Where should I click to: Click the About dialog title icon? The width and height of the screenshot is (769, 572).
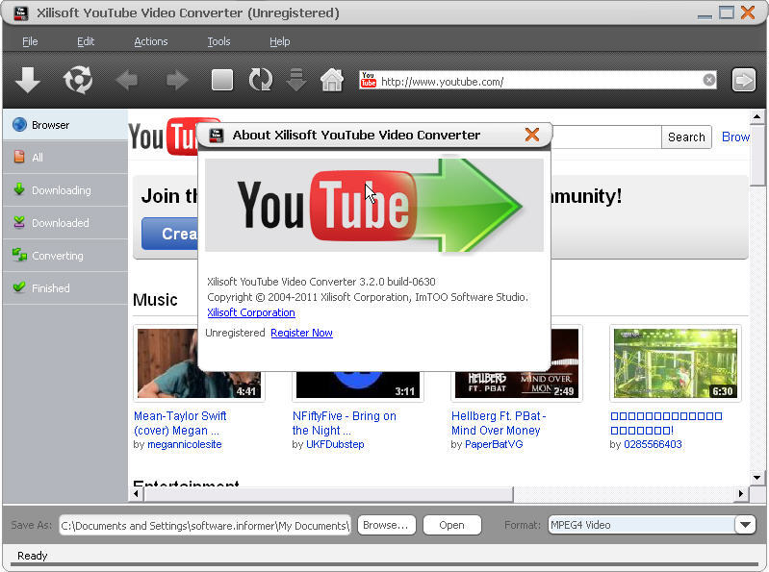pos(217,136)
